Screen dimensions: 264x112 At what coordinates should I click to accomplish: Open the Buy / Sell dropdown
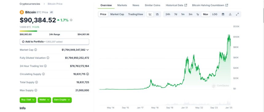point(28,100)
